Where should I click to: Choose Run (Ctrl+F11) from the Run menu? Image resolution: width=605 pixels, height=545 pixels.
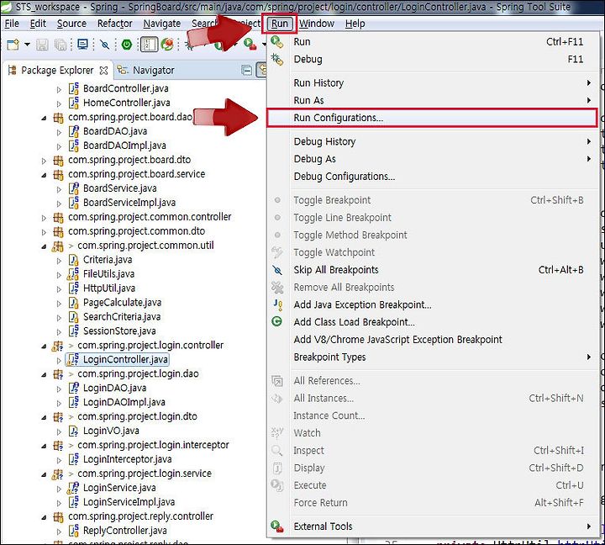(x=433, y=42)
